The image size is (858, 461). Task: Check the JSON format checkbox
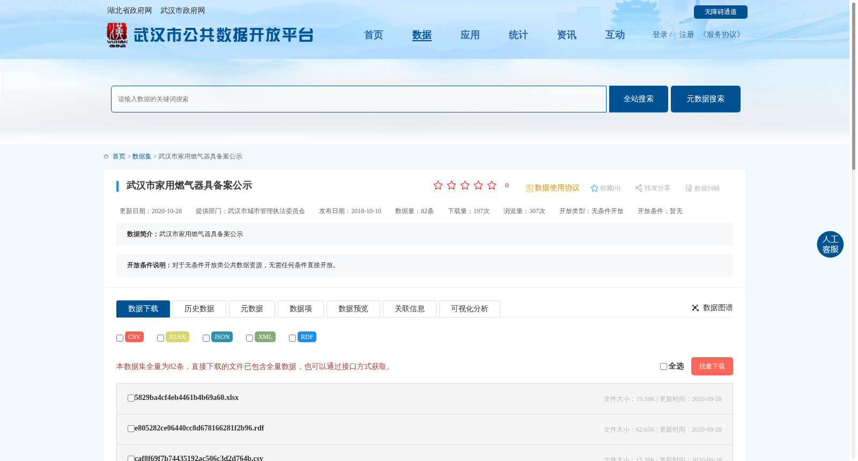[x=206, y=338]
